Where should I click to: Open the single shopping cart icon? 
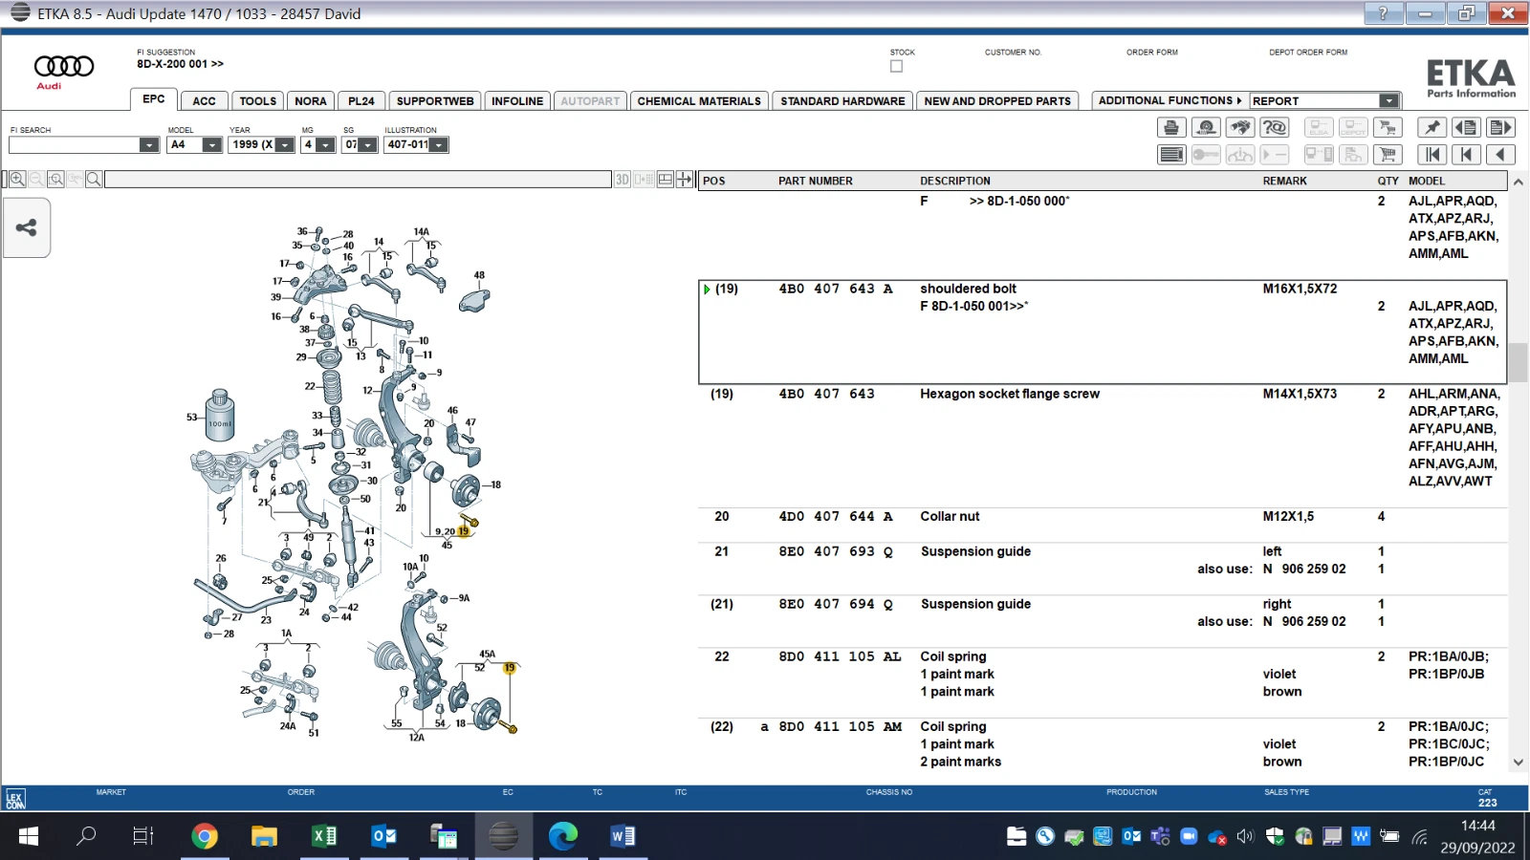pos(1388,154)
